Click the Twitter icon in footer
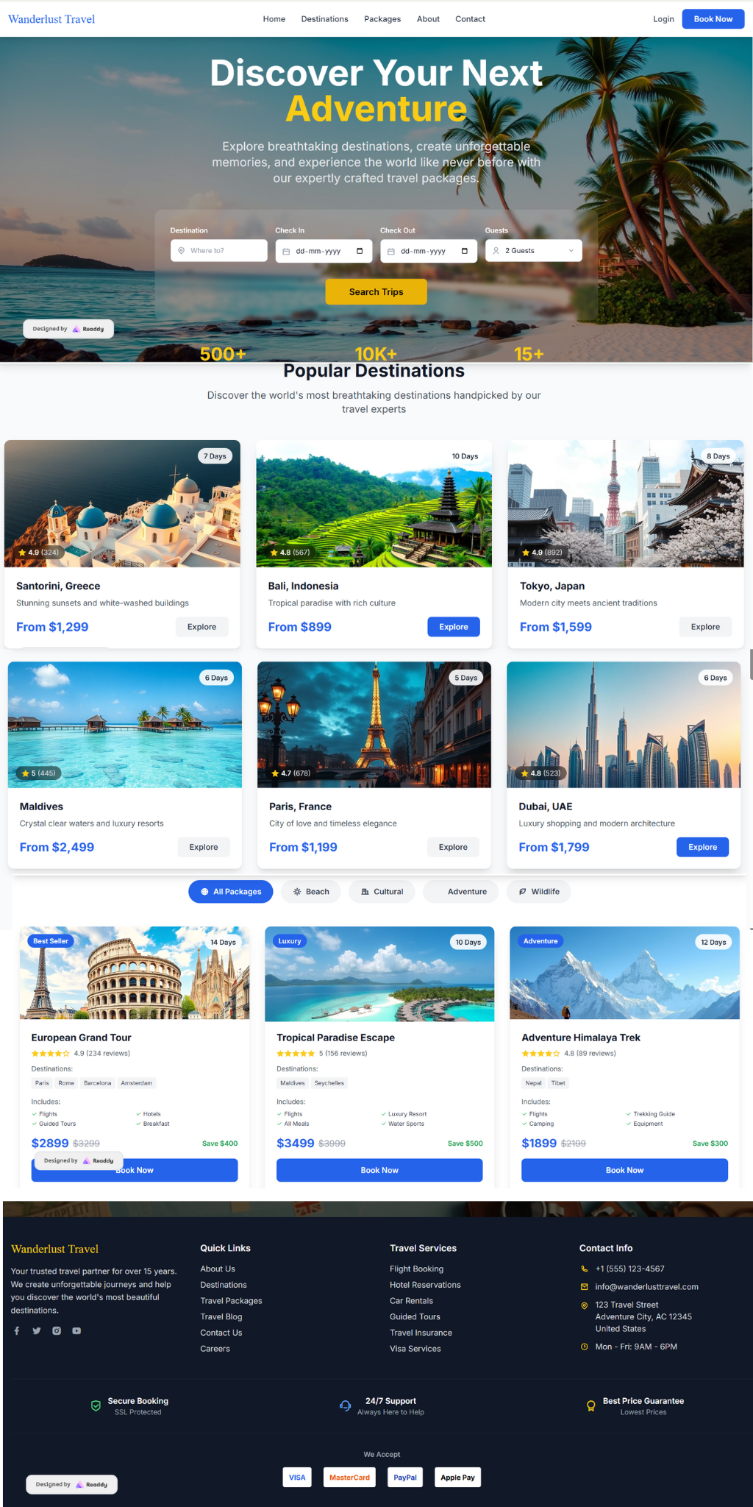The height and width of the screenshot is (1507, 753). pos(37,1330)
